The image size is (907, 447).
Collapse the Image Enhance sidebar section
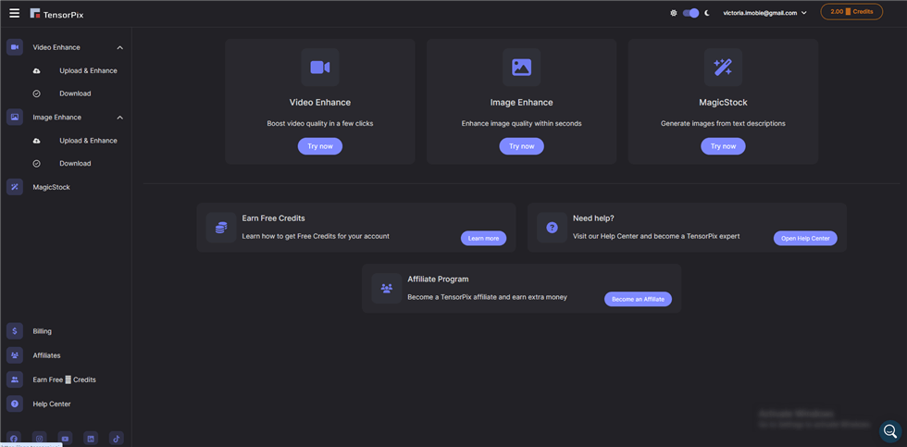pos(119,118)
